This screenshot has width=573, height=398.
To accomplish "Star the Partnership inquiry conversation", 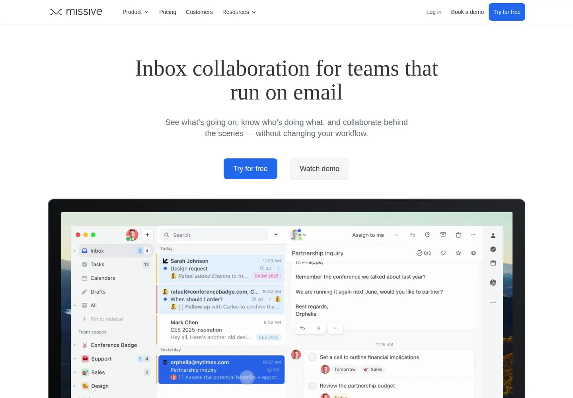I will click(458, 253).
